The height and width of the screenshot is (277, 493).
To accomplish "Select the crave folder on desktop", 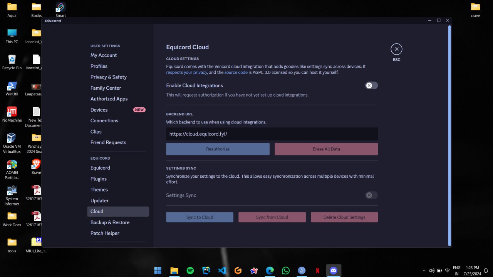I will pos(475,10).
